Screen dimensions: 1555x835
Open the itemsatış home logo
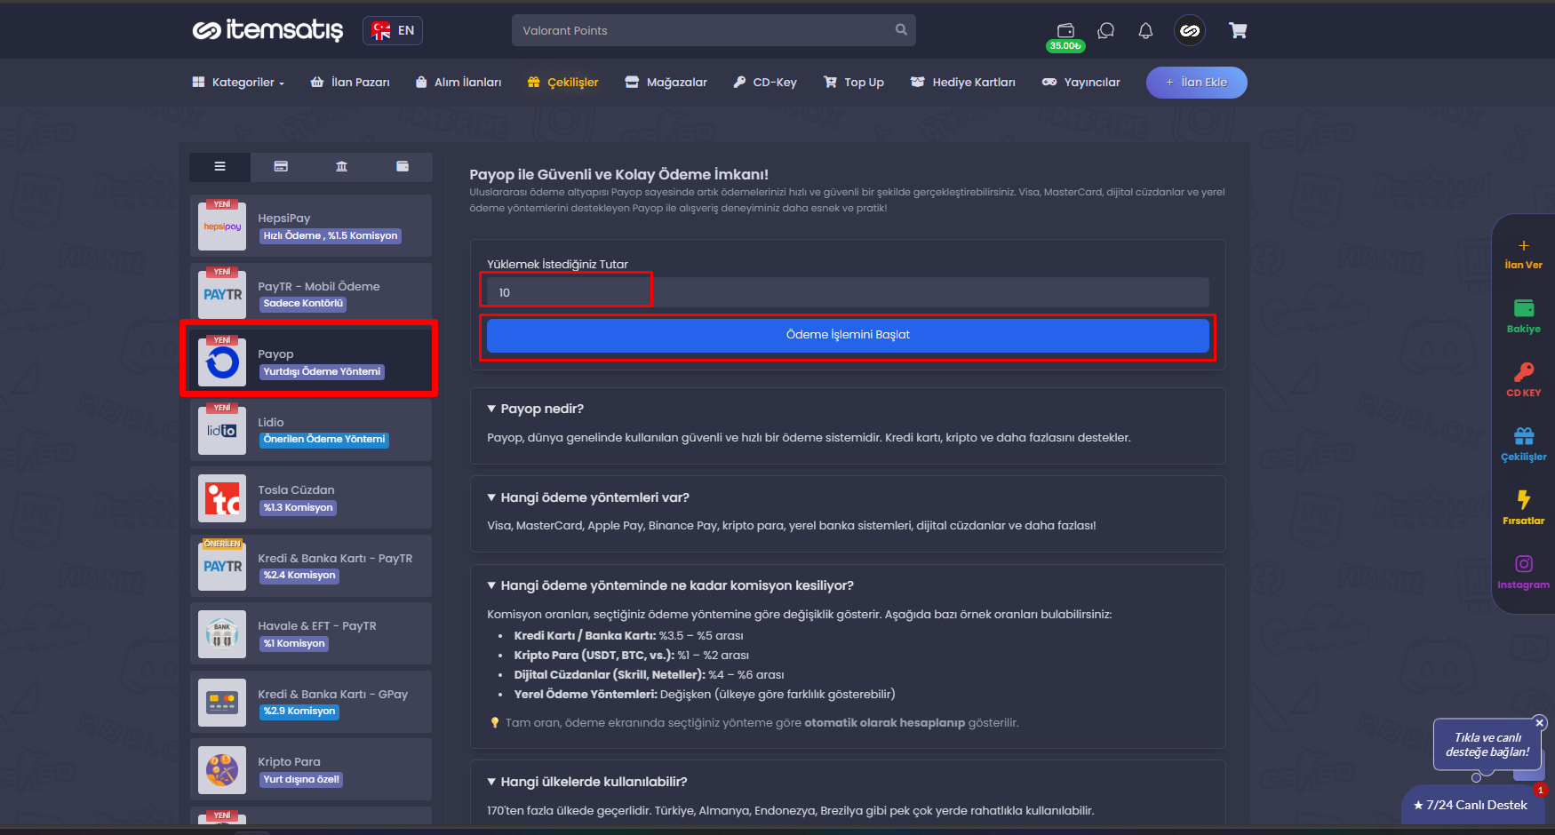click(267, 30)
